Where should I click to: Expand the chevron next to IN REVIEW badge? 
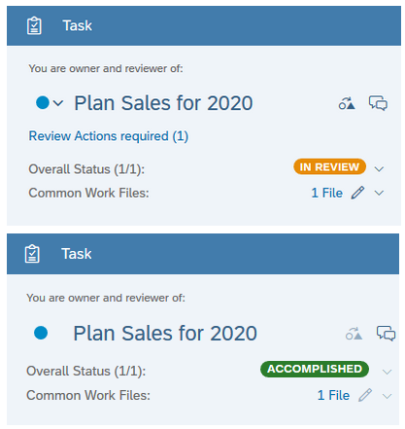[379, 169]
